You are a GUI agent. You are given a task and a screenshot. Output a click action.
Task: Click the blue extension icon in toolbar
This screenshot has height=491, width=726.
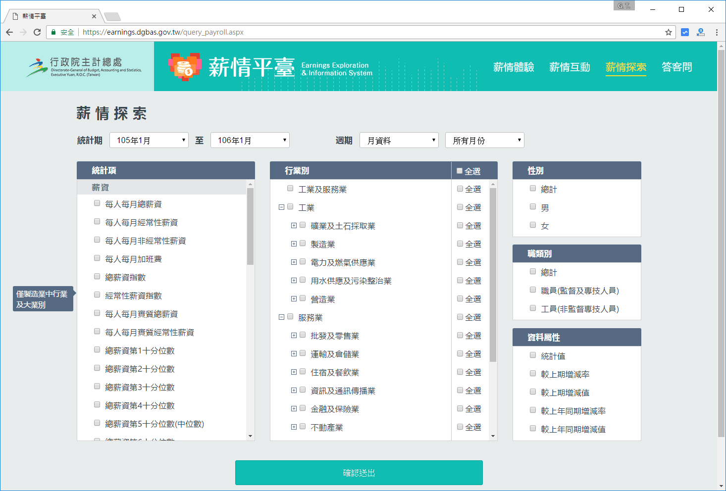pyautogui.click(x=685, y=32)
